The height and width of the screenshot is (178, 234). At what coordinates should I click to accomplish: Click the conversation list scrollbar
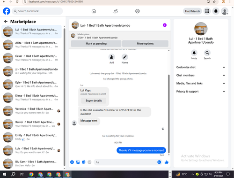pos(65,97)
